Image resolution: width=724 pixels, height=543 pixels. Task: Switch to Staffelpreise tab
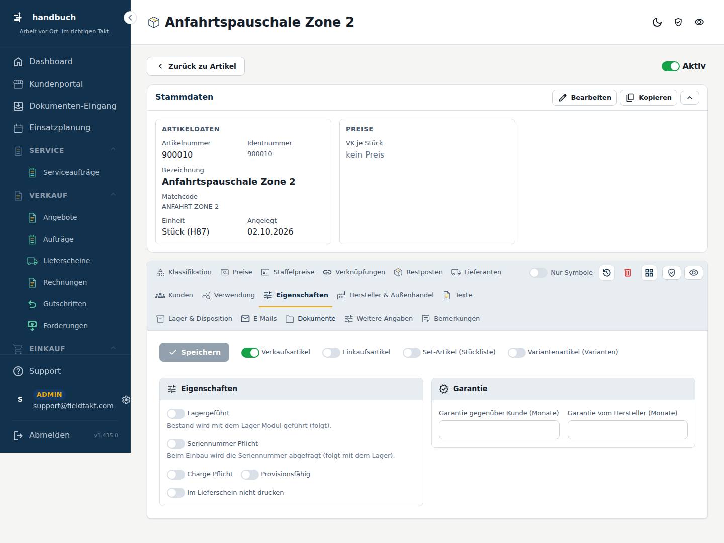pyautogui.click(x=288, y=272)
